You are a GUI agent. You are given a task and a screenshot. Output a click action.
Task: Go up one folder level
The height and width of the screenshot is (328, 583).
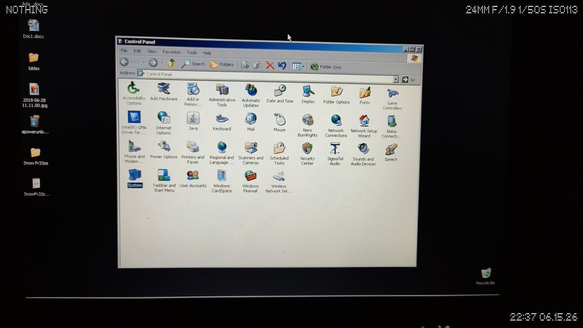pos(171,63)
